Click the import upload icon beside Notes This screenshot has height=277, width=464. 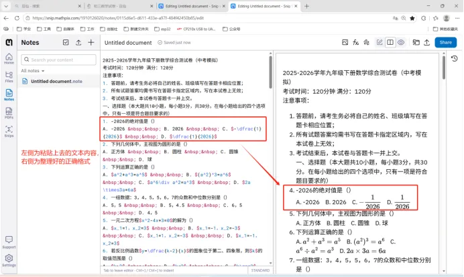coord(78,43)
